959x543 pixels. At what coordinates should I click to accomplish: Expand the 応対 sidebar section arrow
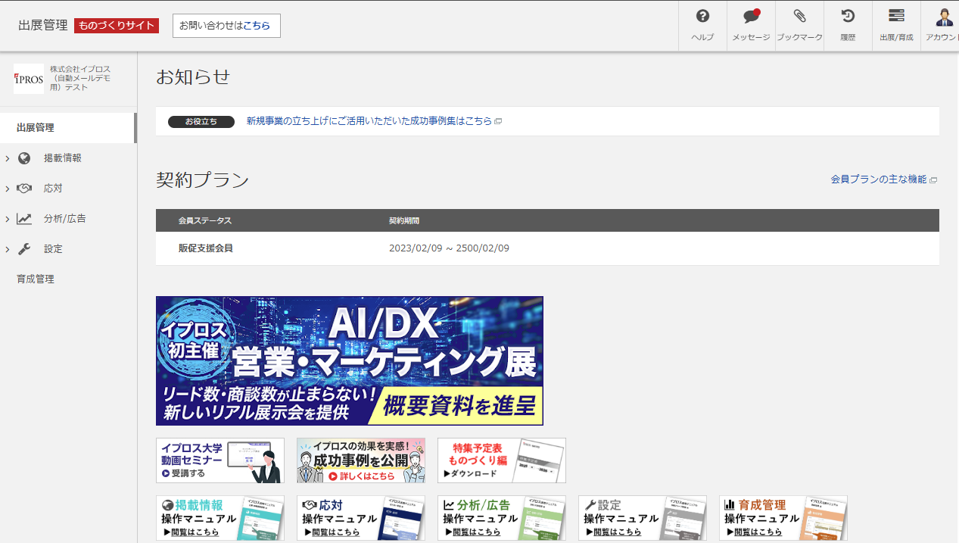click(x=8, y=189)
